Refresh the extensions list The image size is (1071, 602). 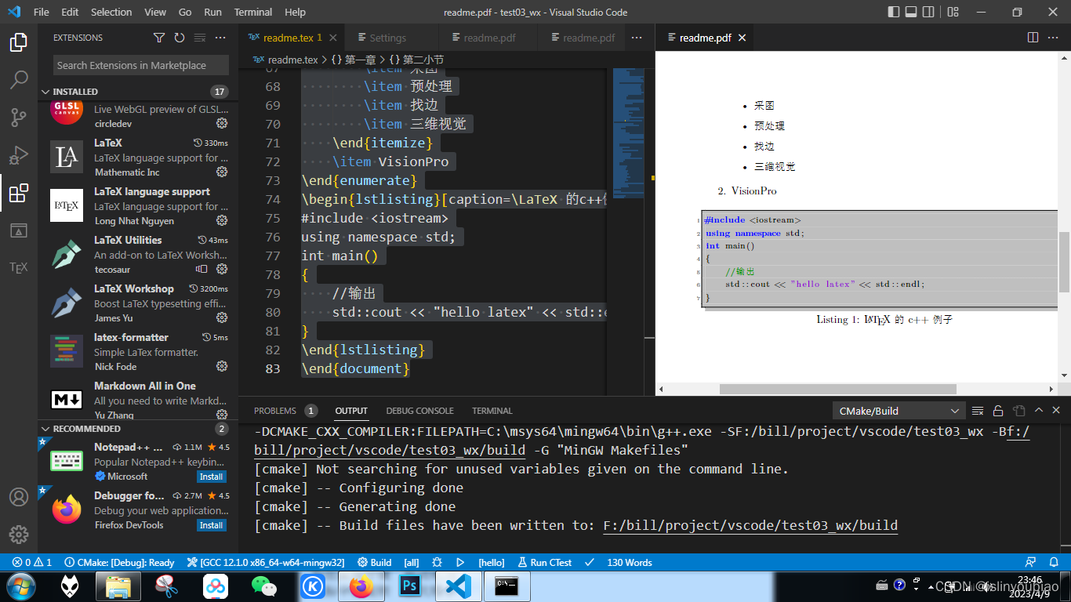coord(179,37)
